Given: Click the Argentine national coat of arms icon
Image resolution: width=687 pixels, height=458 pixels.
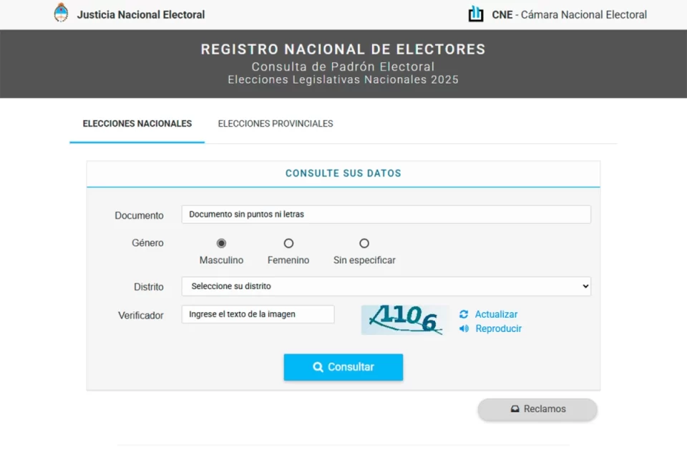Looking at the screenshot, I should tap(62, 13).
